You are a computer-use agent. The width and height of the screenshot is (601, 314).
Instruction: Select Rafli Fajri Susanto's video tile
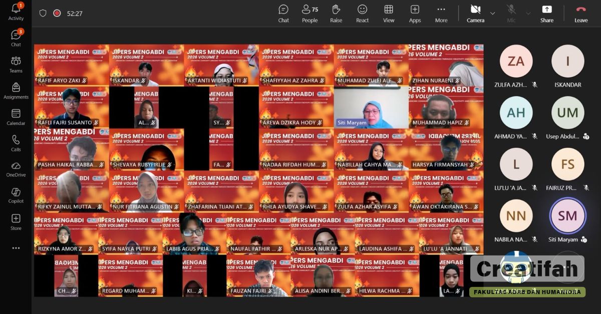[72, 107]
